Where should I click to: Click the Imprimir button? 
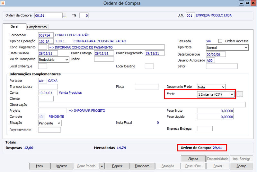click(62, 166)
